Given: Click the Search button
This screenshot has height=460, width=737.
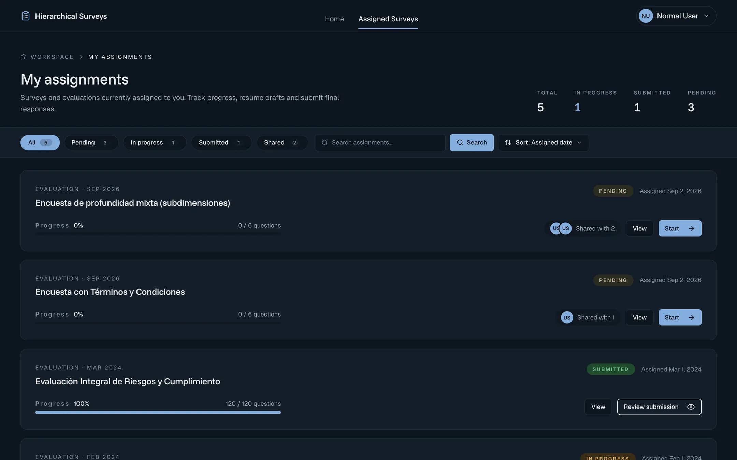Looking at the screenshot, I should click(472, 142).
